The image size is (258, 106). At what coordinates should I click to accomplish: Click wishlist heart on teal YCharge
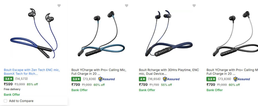pos(126,6)
